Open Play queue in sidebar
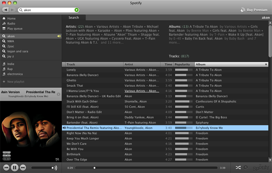272x173 pixels. coord(15,29)
